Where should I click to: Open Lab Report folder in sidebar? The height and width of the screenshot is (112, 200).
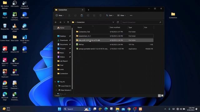pos(63,61)
